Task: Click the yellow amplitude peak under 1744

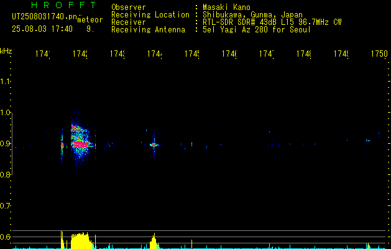Action: pyautogui.click(x=154, y=242)
